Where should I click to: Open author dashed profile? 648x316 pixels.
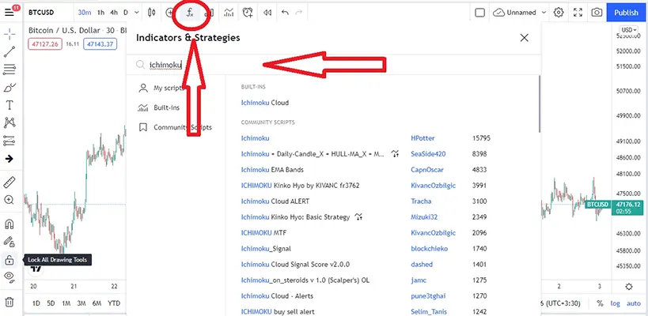point(422,265)
